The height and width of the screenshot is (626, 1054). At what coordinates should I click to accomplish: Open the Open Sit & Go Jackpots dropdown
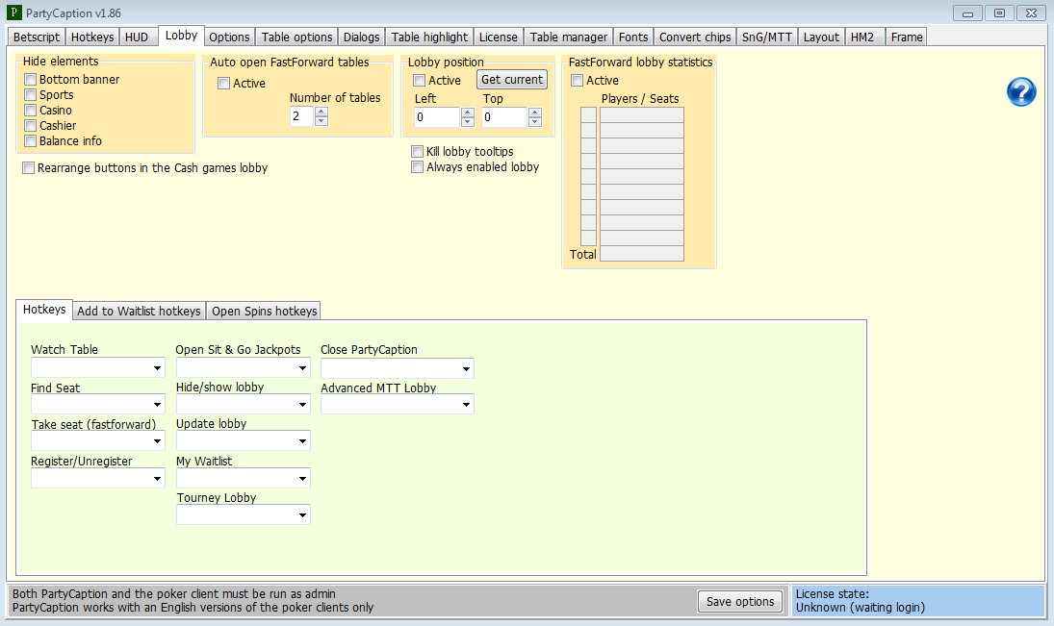(302, 368)
